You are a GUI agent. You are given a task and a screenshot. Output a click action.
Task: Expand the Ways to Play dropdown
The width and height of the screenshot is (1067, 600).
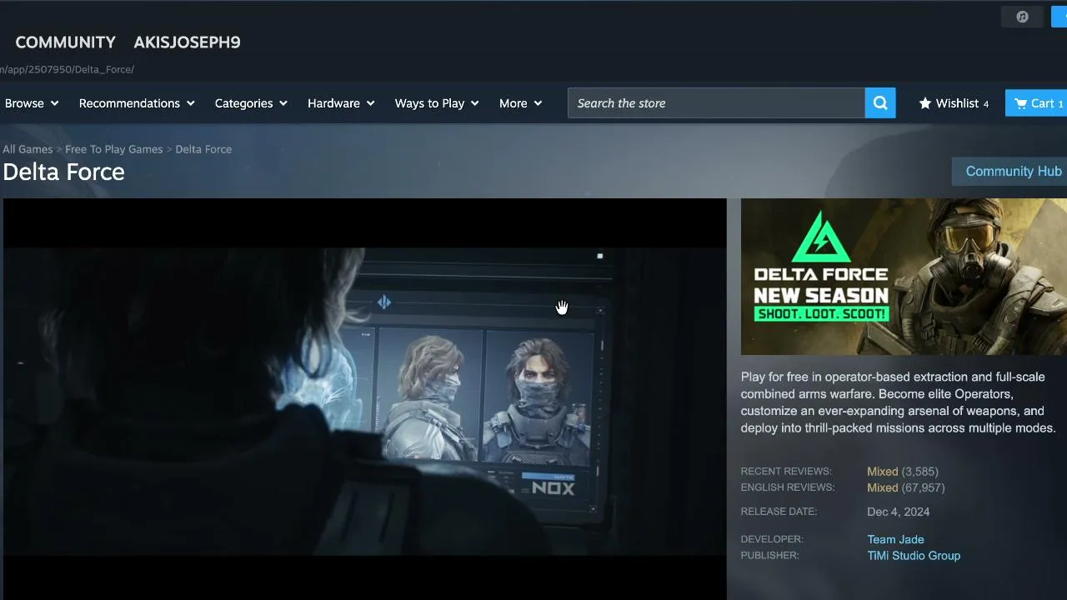pos(437,103)
